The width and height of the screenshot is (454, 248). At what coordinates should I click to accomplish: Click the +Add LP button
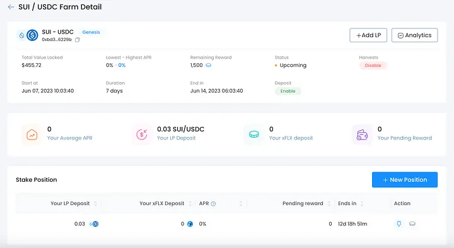[x=368, y=35]
